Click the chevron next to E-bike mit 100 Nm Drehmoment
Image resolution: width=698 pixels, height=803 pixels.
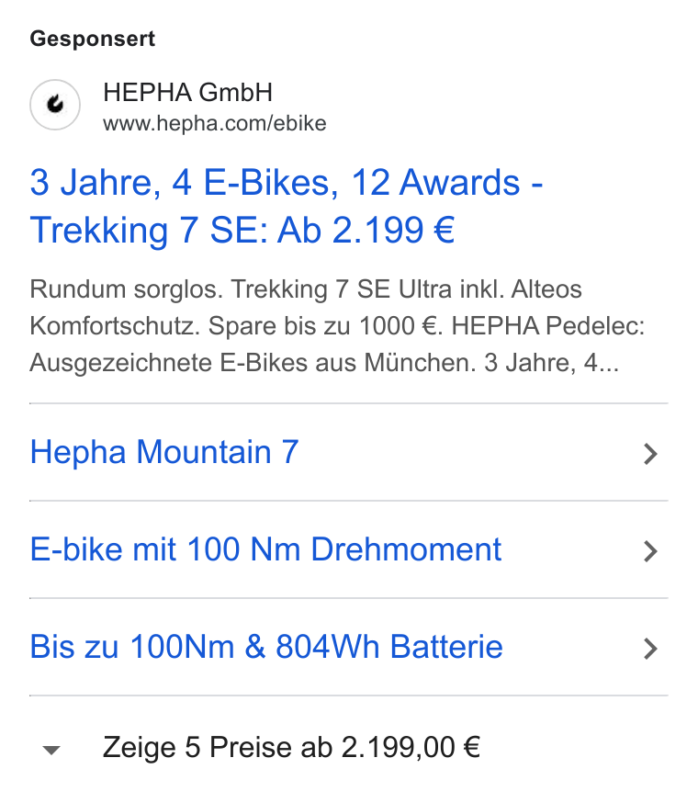click(x=650, y=551)
